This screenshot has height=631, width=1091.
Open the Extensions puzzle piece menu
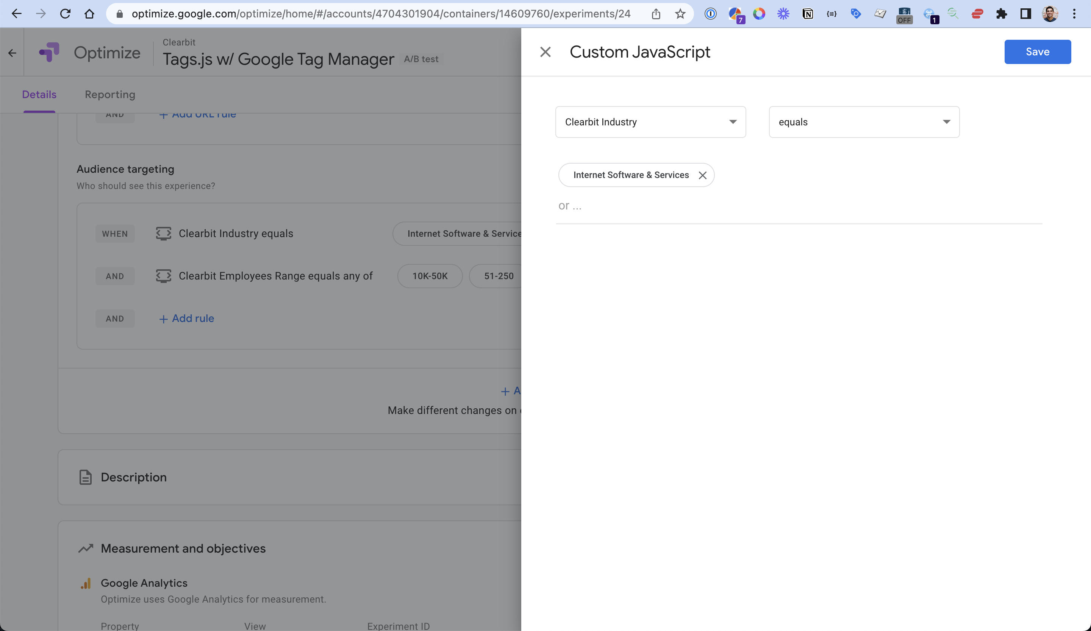click(1001, 14)
